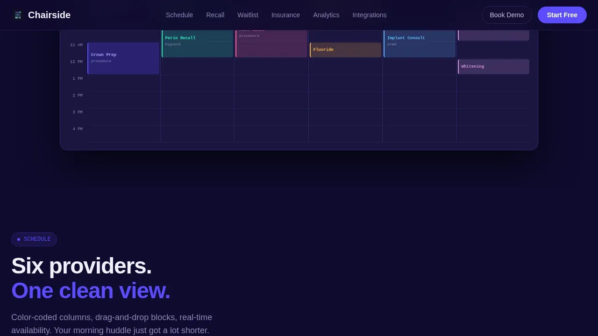The image size is (598, 336).
Task: Click the Chairside logo icon
Action: [18, 15]
